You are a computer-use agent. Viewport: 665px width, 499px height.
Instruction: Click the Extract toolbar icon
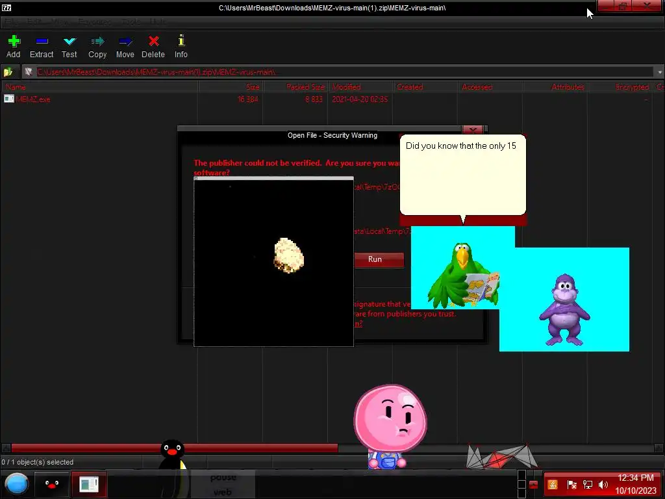coord(42,42)
